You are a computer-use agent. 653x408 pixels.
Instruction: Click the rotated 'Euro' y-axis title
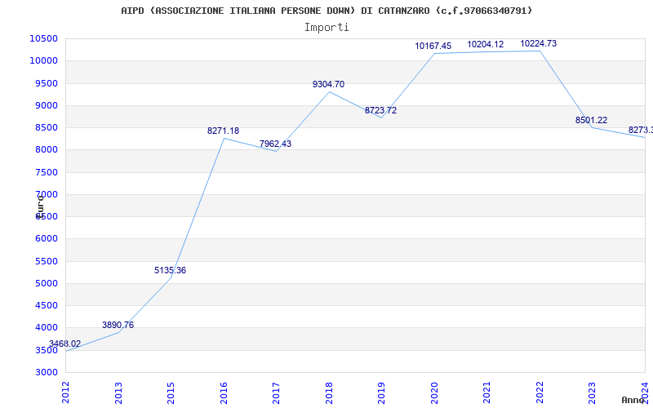[x=40, y=206]
